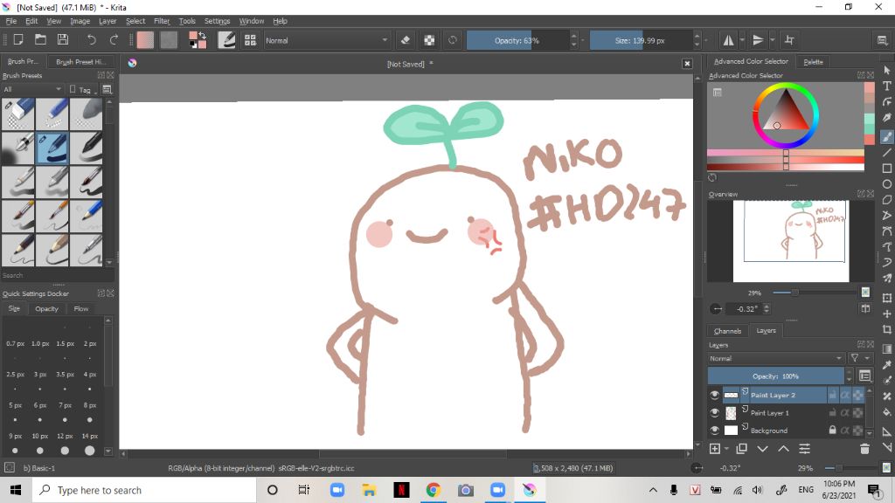The image size is (895, 503).
Task: Switch to the Channels tab
Action: (x=728, y=331)
